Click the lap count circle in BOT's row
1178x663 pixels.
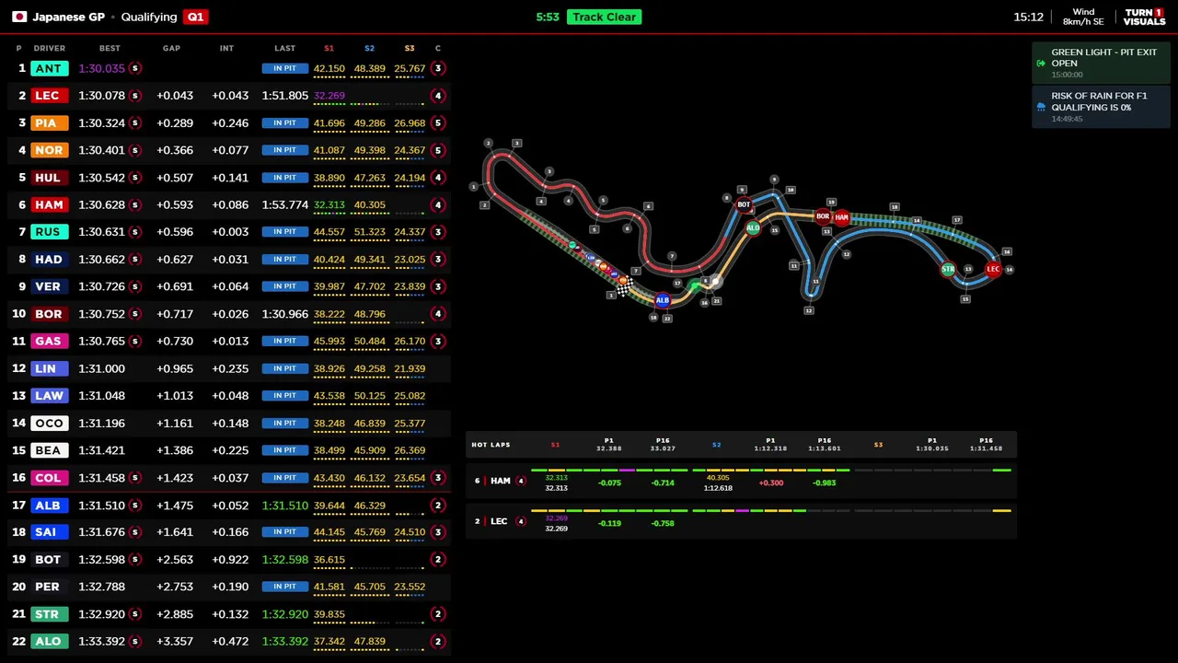[438, 559]
